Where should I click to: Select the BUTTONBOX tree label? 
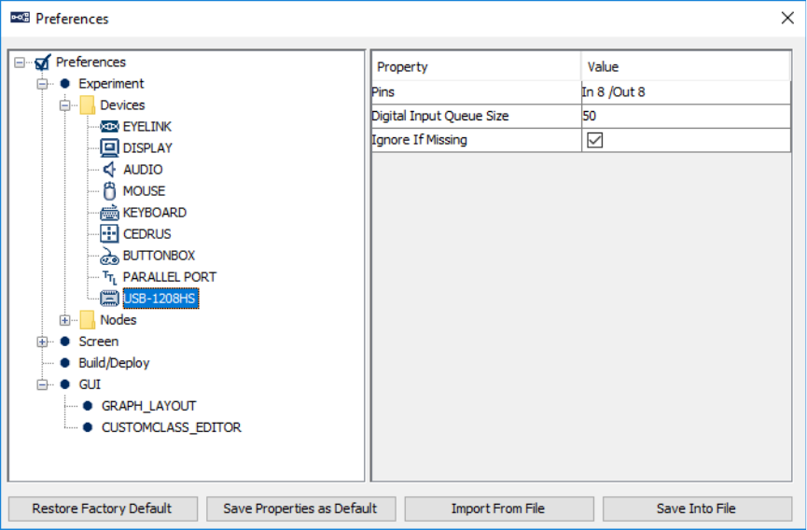point(159,256)
